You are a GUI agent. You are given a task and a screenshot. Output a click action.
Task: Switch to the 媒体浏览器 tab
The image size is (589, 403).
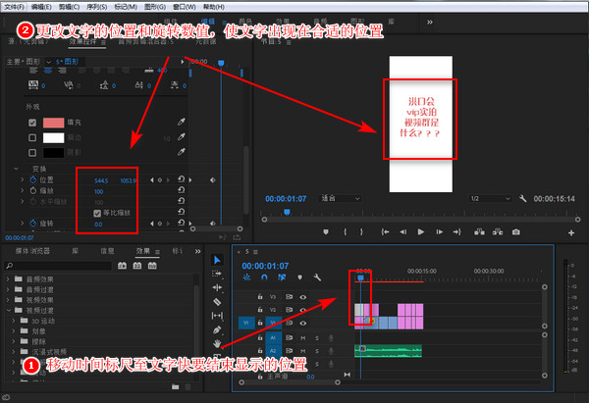coord(32,251)
